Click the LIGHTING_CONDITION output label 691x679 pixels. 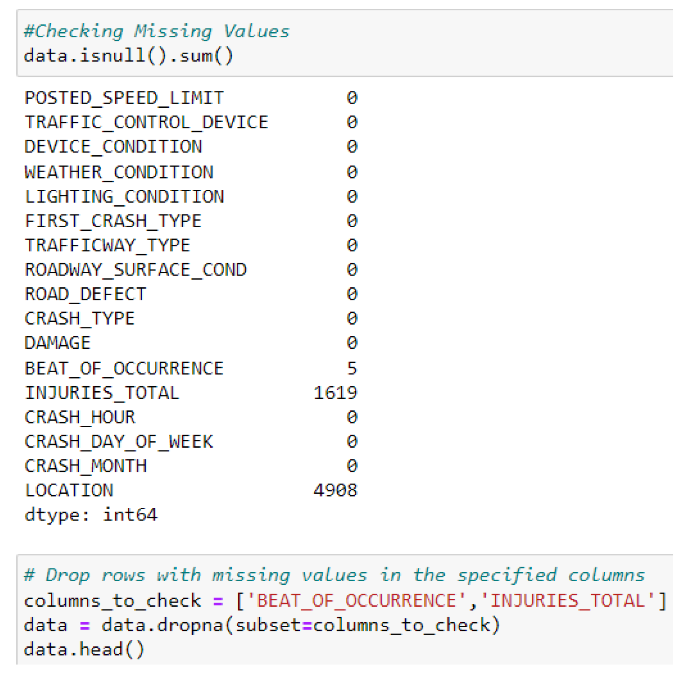pos(124,196)
